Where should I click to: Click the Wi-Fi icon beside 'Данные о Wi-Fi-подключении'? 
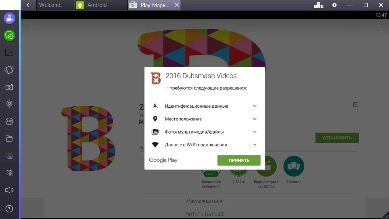(155, 145)
